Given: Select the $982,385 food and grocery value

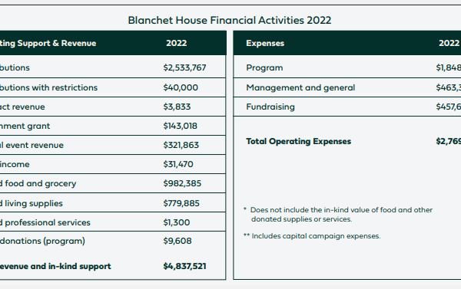Looking at the screenshot, I should click(x=182, y=183).
